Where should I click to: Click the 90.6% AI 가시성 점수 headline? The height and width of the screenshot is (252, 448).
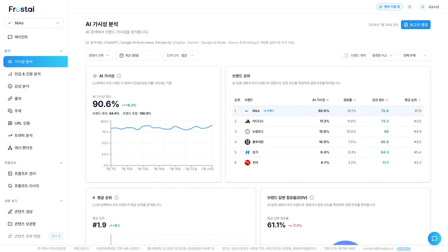click(106, 104)
